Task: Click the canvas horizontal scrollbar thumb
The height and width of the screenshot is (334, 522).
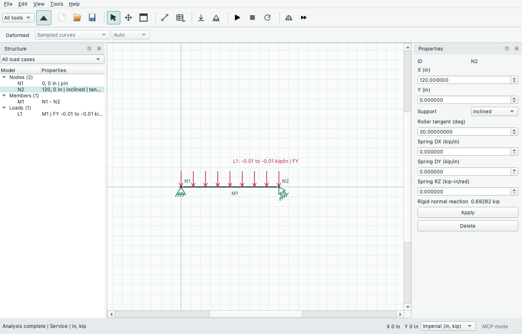Action: click(256, 314)
